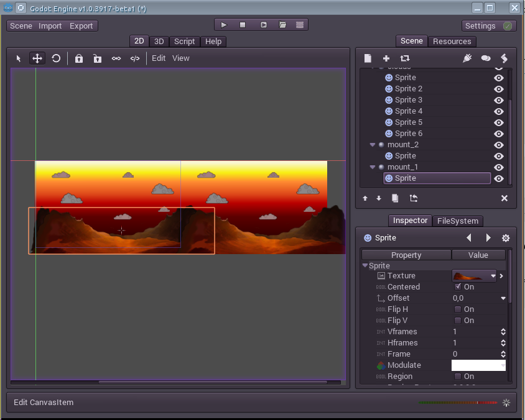This screenshot has height=420, width=525.
Task: Click the Settings button
Action: (x=488, y=26)
